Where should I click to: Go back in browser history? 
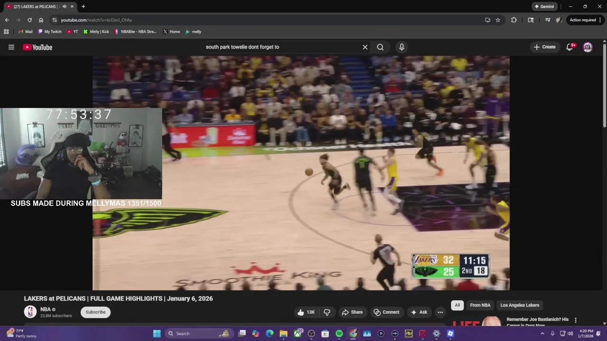point(7,20)
